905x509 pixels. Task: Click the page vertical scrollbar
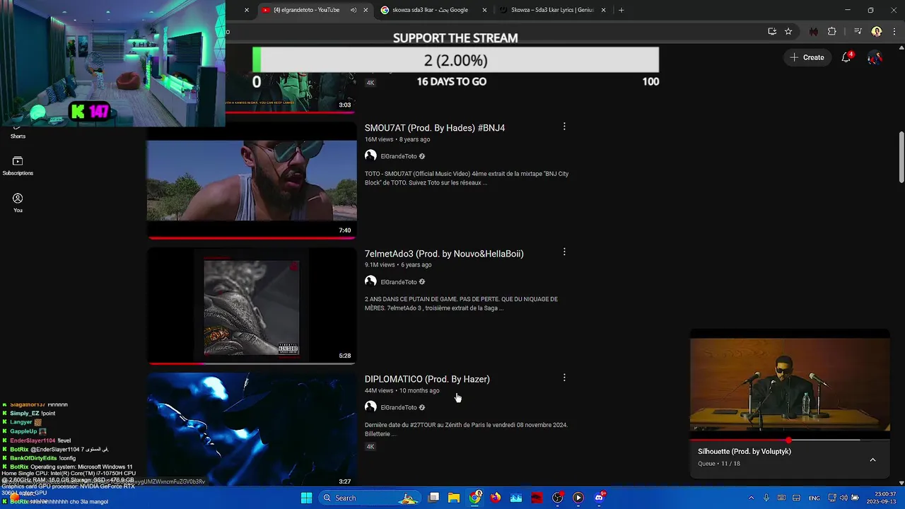pos(901,157)
